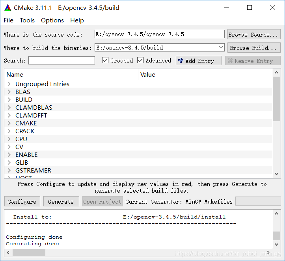Expand the Ungrouped Entries group
This screenshot has height=261, width=285.
click(9, 84)
